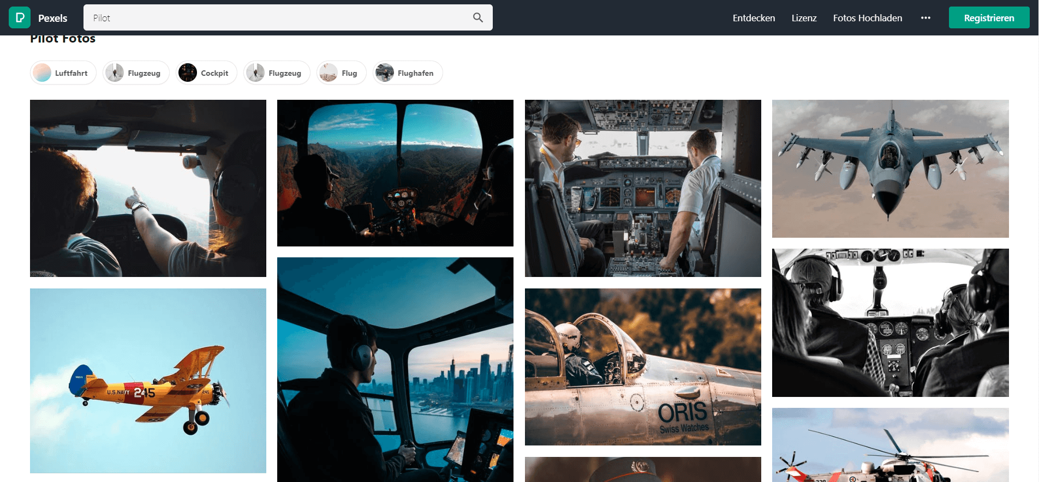Image resolution: width=1039 pixels, height=482 pixels.
Task: Open the black-and-white cockpit photo
Action: [890, 323]
